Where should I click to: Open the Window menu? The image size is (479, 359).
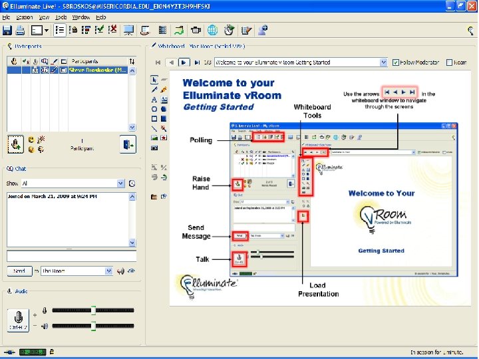click(x=81, y=17)
